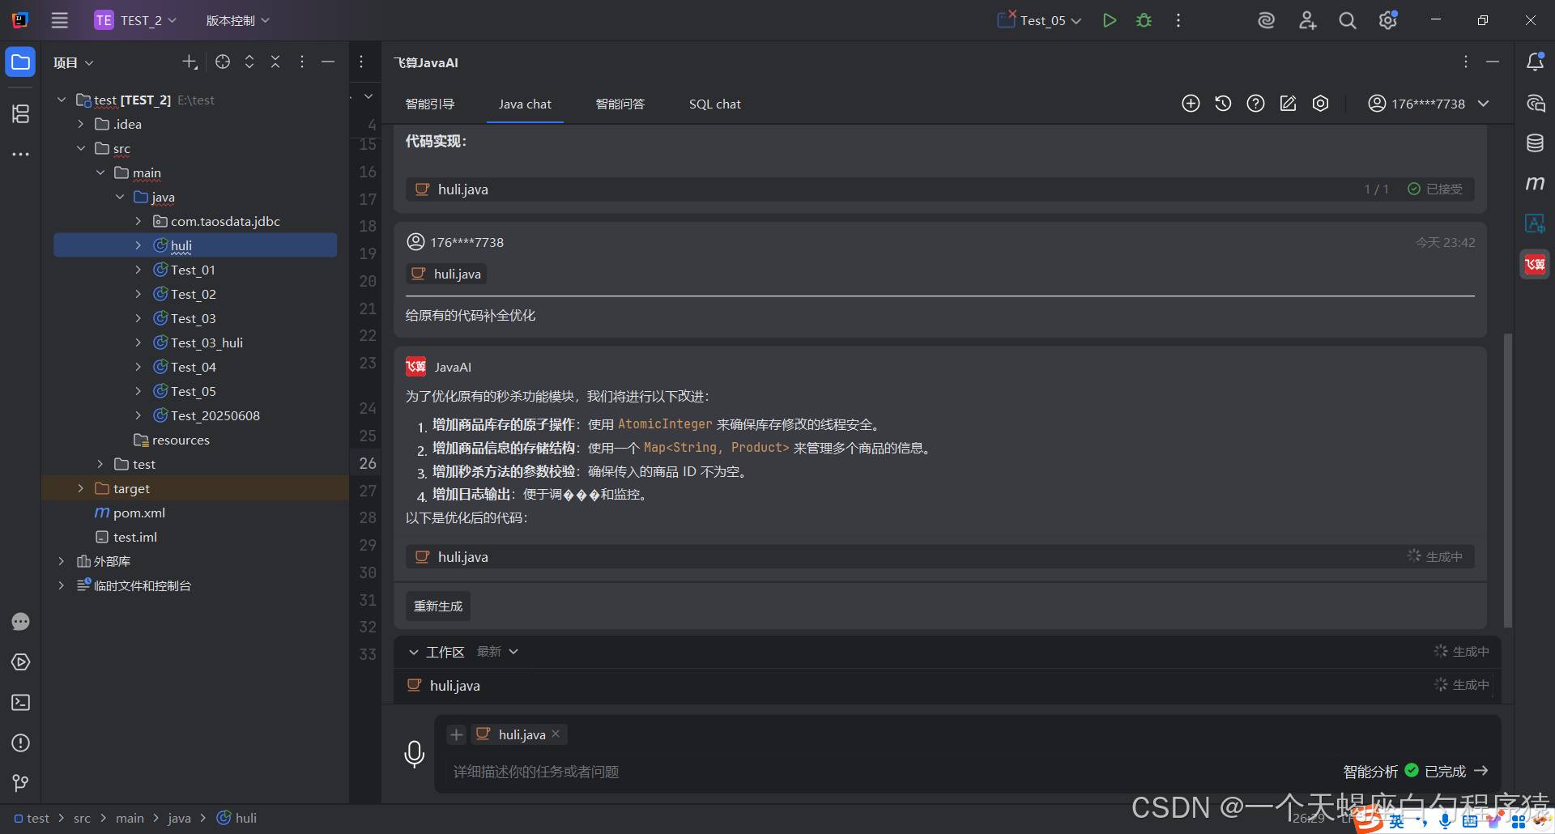The height and width of the screenshot is (834, 1555).
Task: Open Maven tool window
Action: 1535,184
